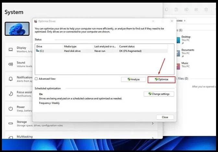Image resolution: width=218 pixels, height=152 pixels.
Task: Expand the Storage row chevron in Settings
Action: (x=153, y=123)
